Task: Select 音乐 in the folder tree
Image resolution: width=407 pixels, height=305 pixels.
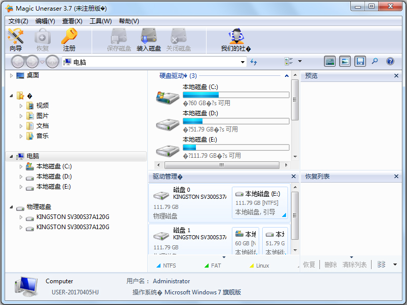Action: coord(43,136)
